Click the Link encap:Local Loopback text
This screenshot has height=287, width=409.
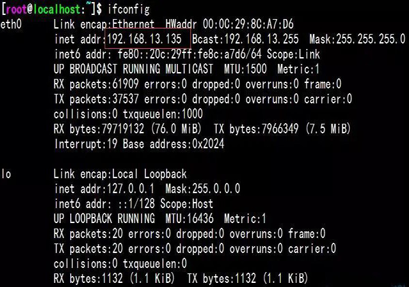pos(120,174)
